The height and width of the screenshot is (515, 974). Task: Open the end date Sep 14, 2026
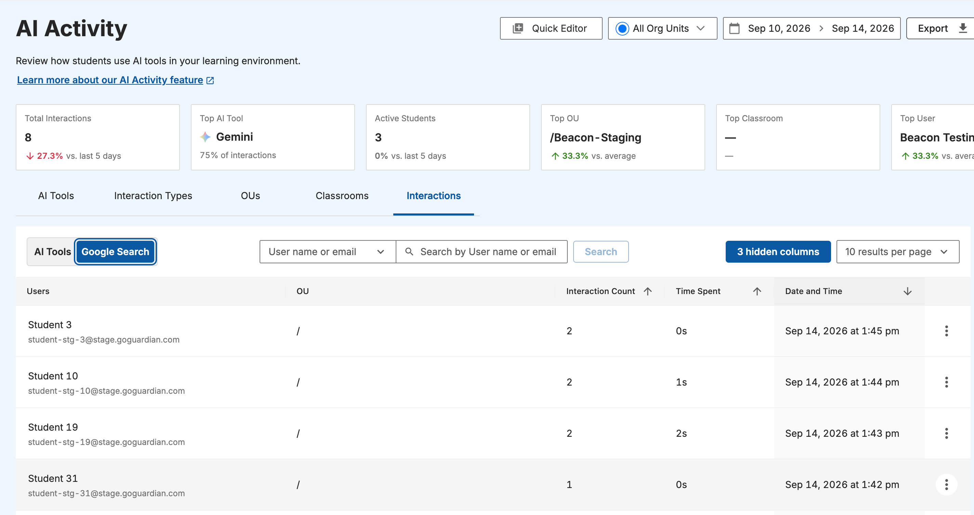[x=863, y=28]
